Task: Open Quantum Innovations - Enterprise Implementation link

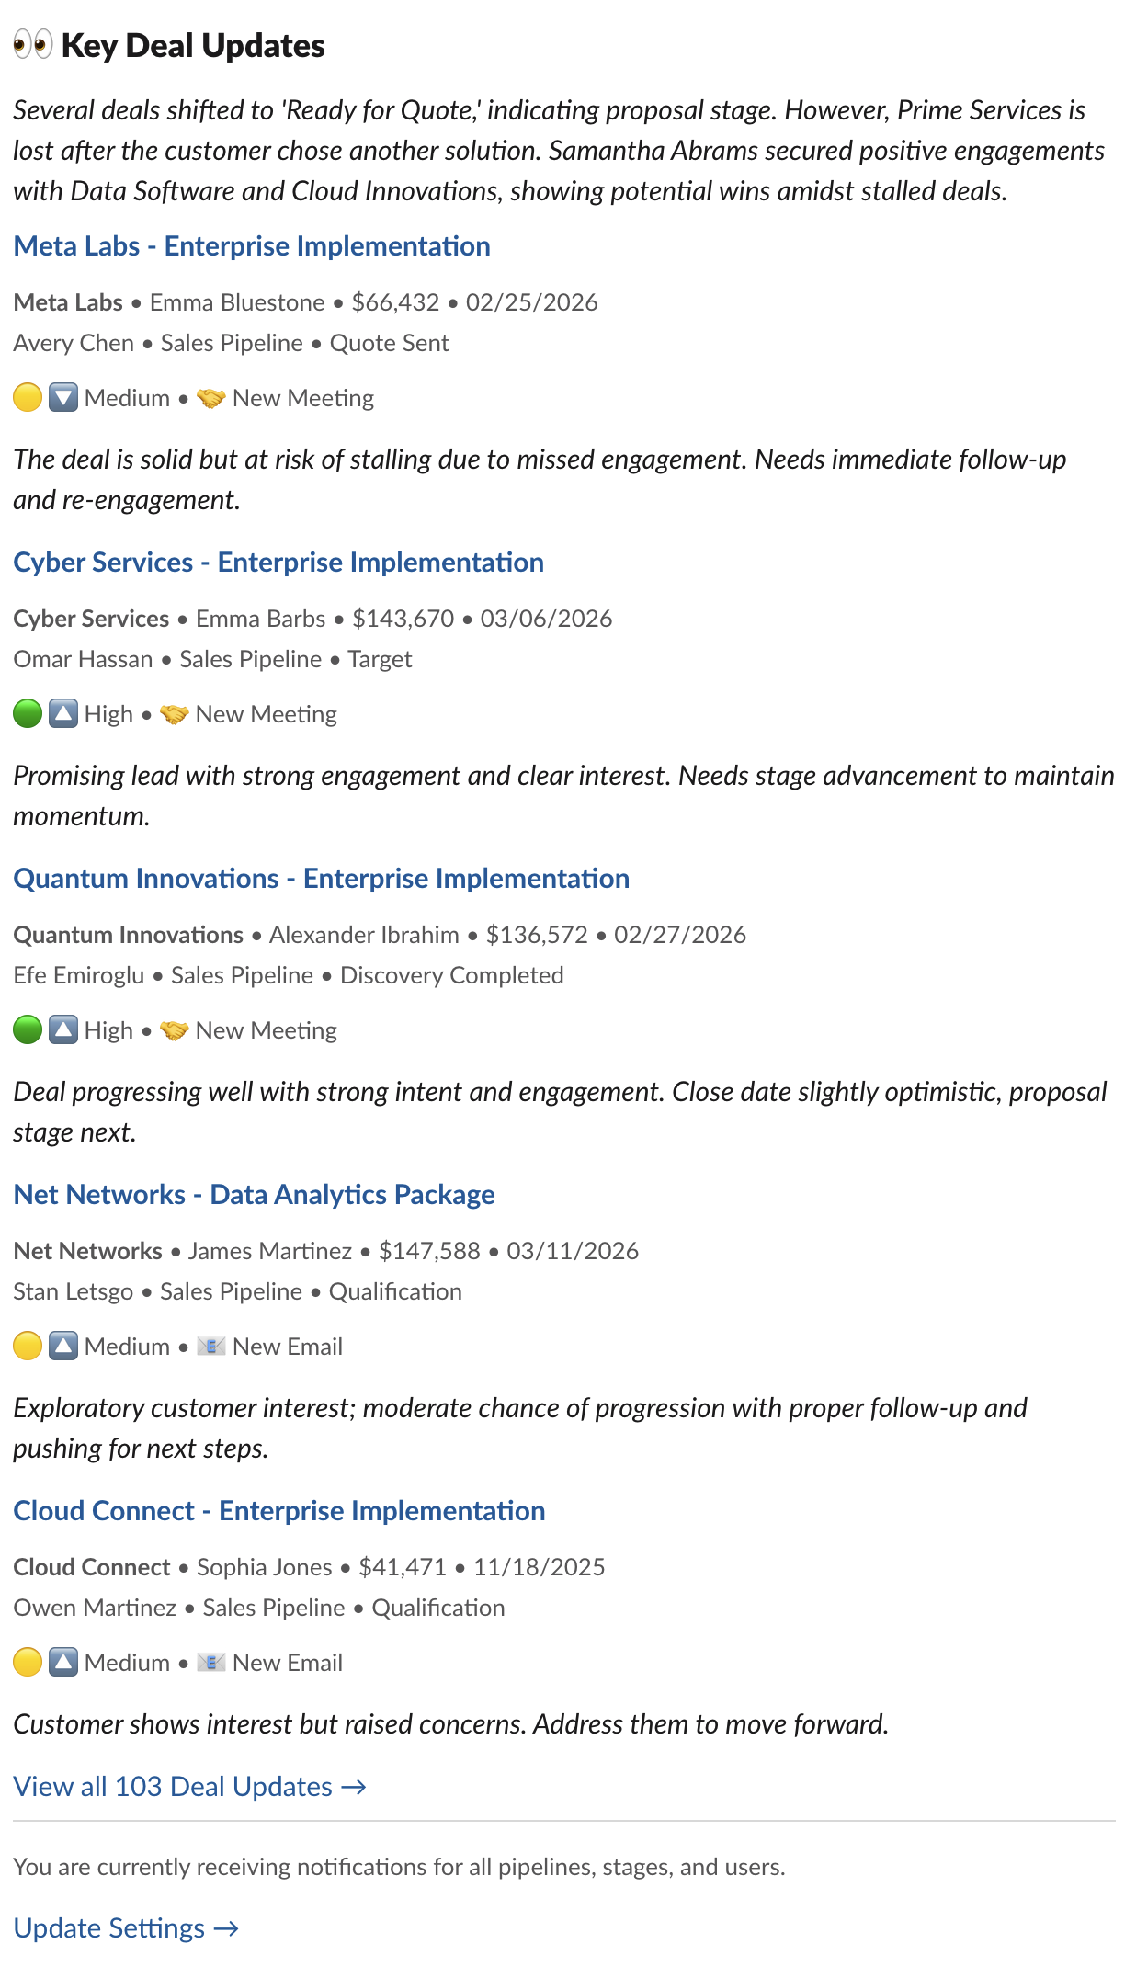Action: 321,879
